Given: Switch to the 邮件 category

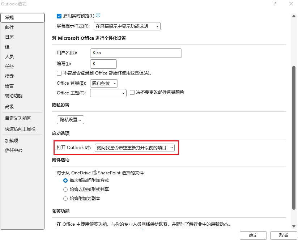Looking at the screenshot, I should click(9, 27).
